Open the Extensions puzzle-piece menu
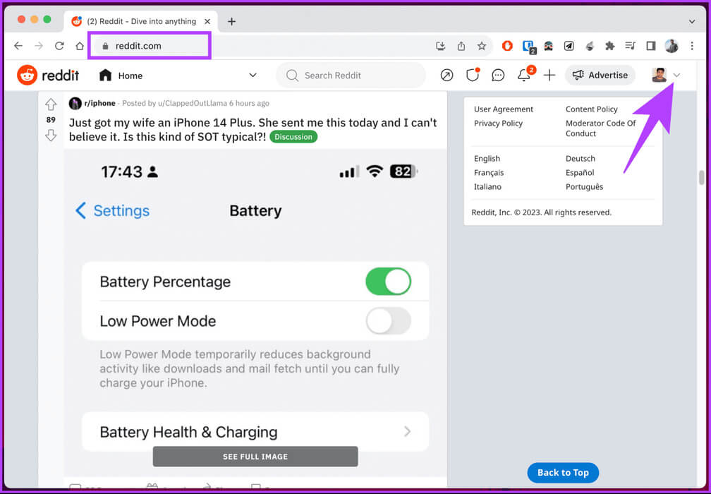The image size is (711, 494). coord(610,46)
